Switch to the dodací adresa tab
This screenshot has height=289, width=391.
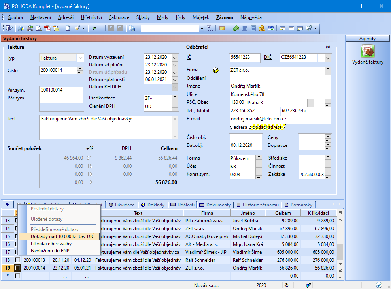click(x=267, y=127)
